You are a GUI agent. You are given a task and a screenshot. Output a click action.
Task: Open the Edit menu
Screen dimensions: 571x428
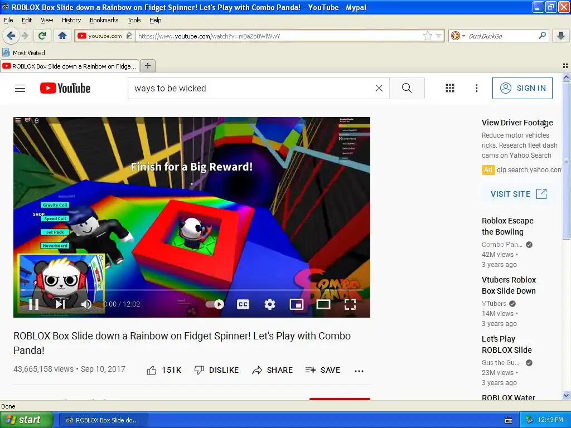(27, 20)
